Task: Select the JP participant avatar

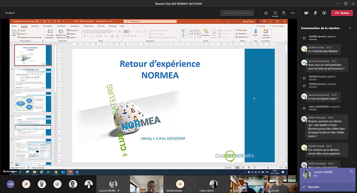Action: click(26, 184)
